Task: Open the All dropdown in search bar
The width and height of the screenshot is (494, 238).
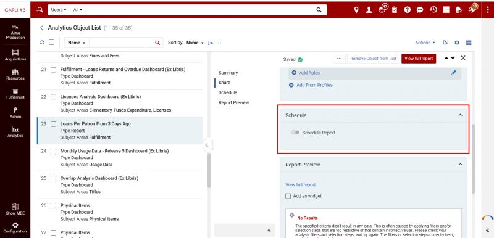Action: coord(78,10)
